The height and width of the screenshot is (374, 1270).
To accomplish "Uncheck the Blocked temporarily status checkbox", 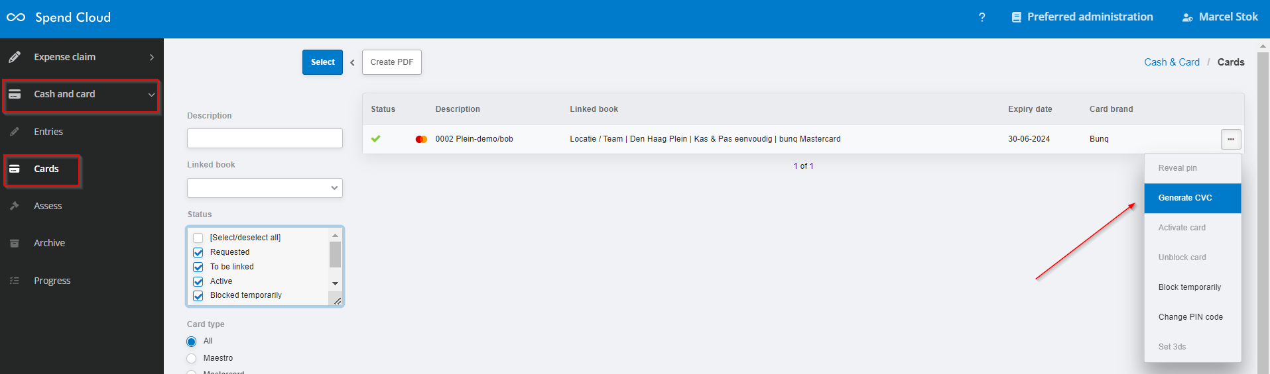I will point(198,296).
